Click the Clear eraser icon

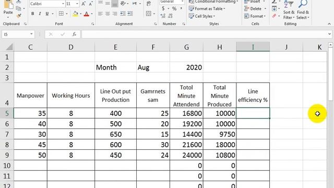[274, 16]
